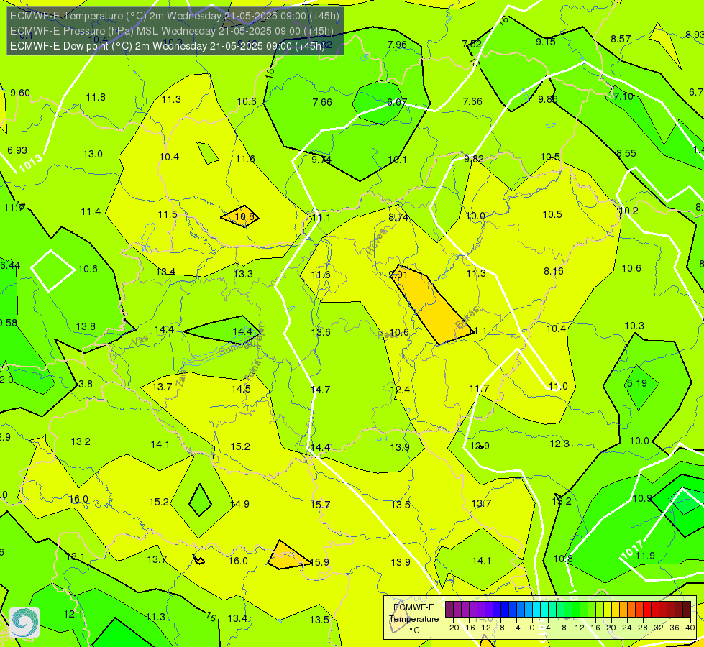Click the 15.7 value on the map
This screenshot has width=704, height=647.
320,505
